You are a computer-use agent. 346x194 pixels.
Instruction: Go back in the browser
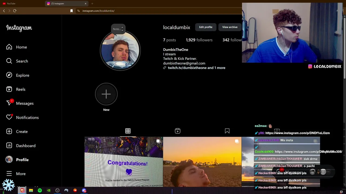coord(4,11)
